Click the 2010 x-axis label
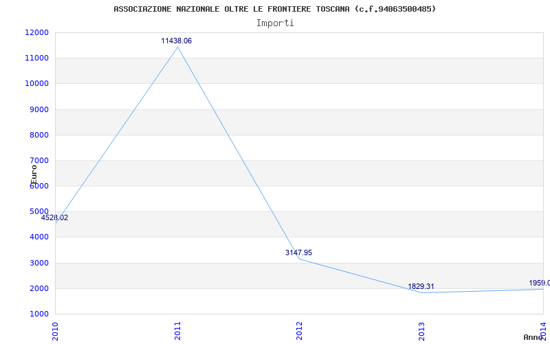 55,331
